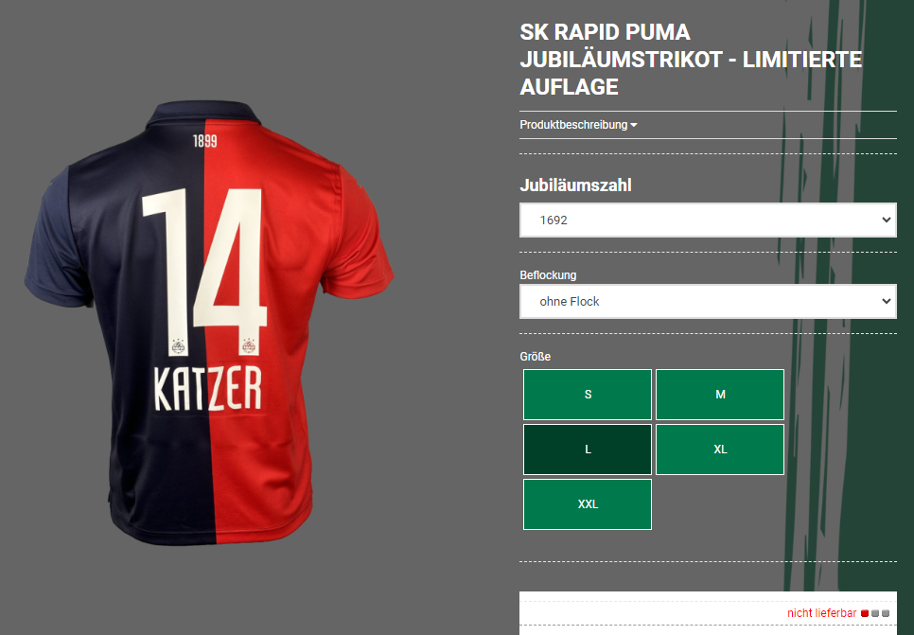Click the SK Rapid Puma Jubiläumstrikot title
The width and height of the screenshot is (914, 635).
click(x=691, y=60)
